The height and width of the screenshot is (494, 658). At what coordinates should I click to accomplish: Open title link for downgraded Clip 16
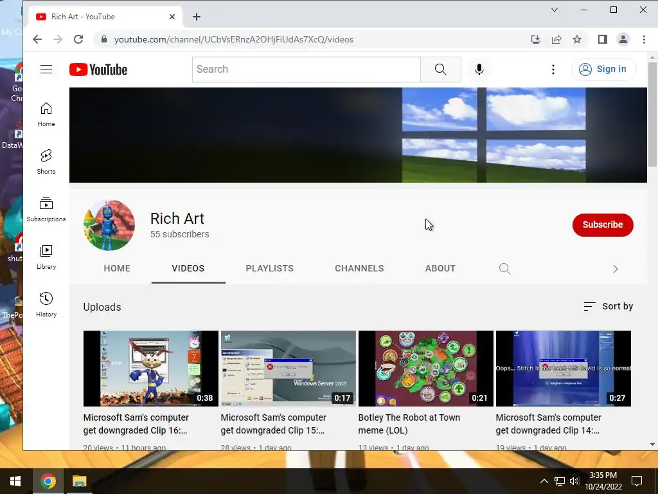(136, 424)
